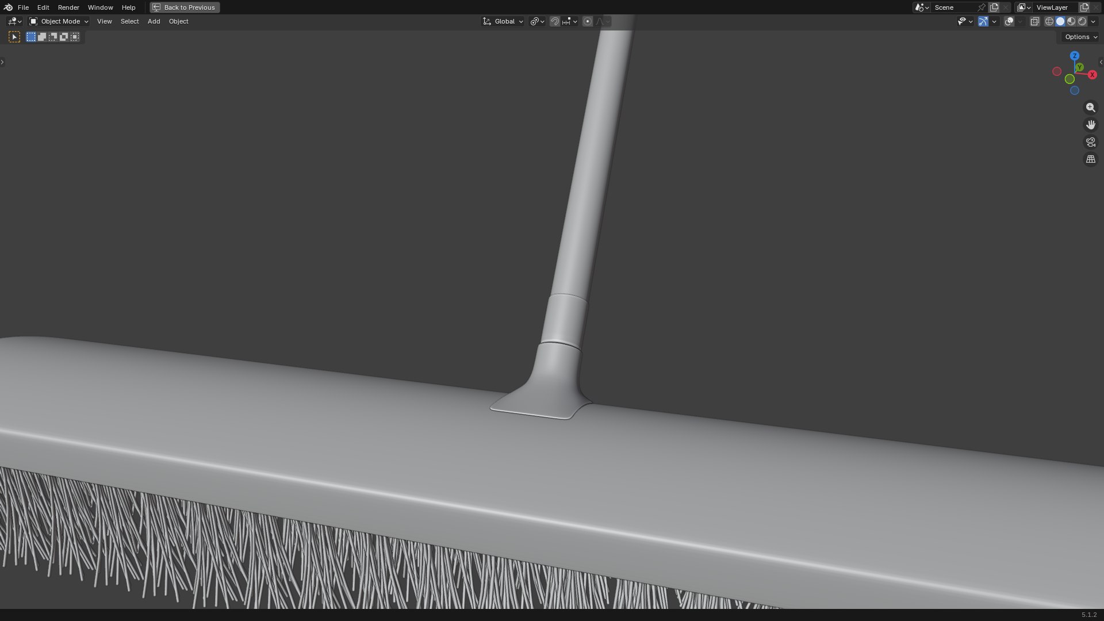The image size is (1104, 621).
Task: Open the scene browse selector icon
Action: (922, 7)
